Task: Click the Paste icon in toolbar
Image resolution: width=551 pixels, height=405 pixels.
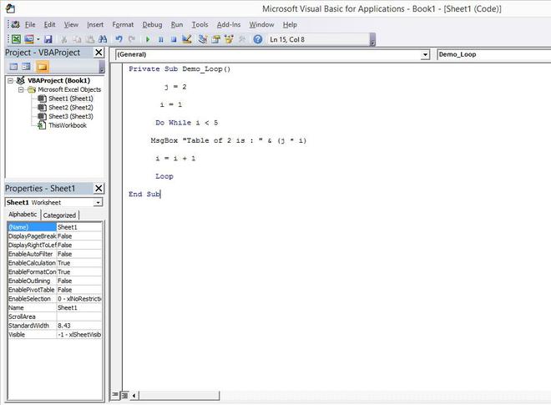Action: 90,39
